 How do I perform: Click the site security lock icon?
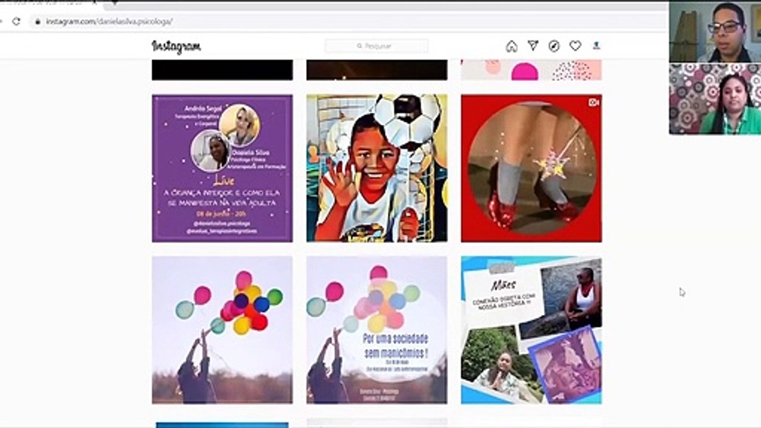(37, 21)
